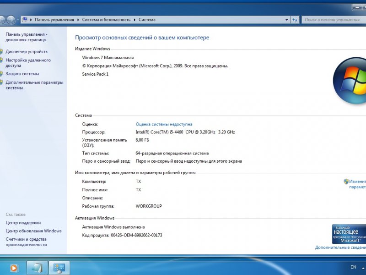The height and width of the screenshot is (275, 366).
Task: Click the genuine Microsoft software badge
Action: pyautogui.click(x=349, y=234)
